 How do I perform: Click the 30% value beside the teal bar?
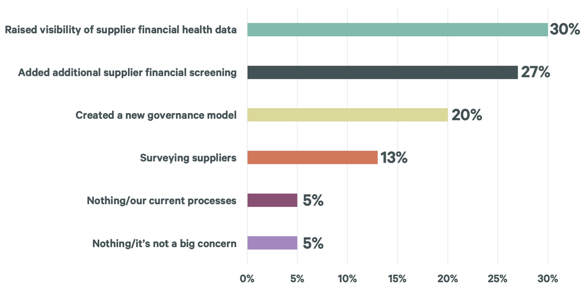[x=565, y=29]
